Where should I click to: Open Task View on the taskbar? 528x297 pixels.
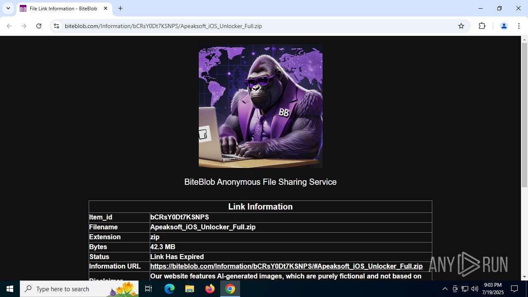[148, 289]
